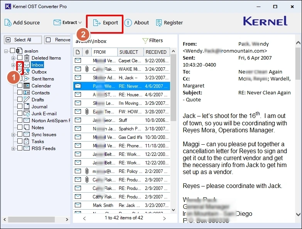Select the Mark Smith email row
This screenshot has height=229, width=302.
(x=121, y=205)
